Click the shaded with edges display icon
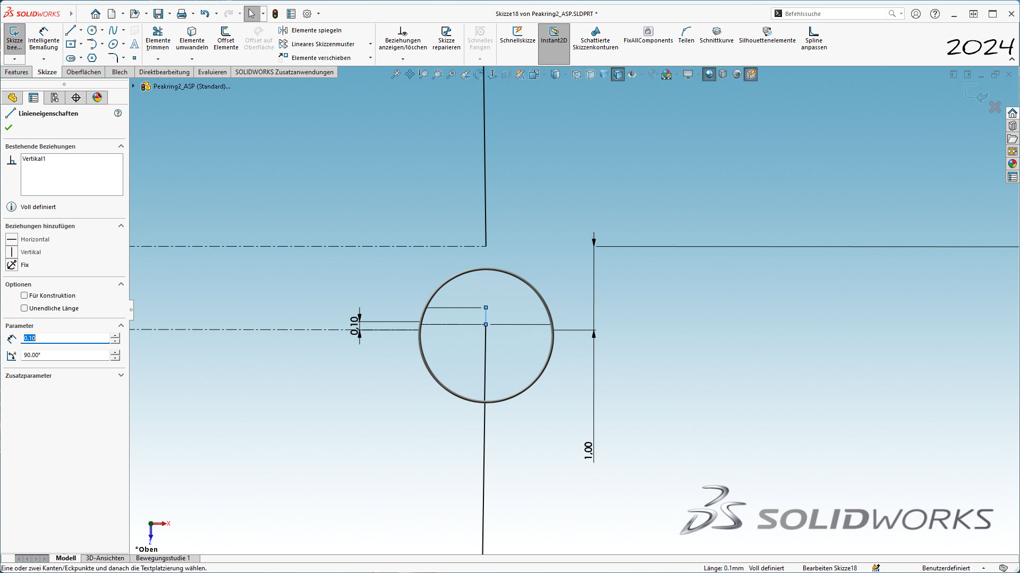Screen dimensions: 1020x573 click(x=618, y=74)
